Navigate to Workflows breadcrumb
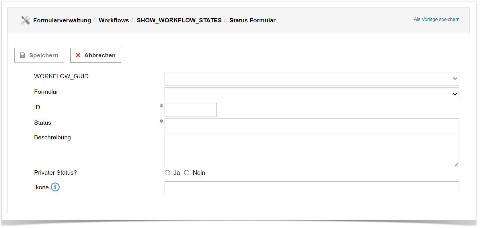The width and height of the screenshot is (480, 228). [114, 20]
